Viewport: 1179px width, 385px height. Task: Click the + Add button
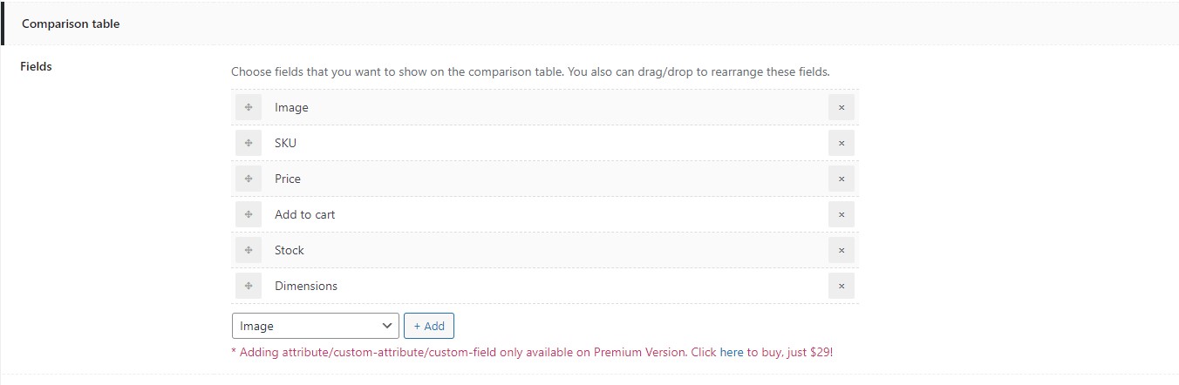tap(429, 326)
